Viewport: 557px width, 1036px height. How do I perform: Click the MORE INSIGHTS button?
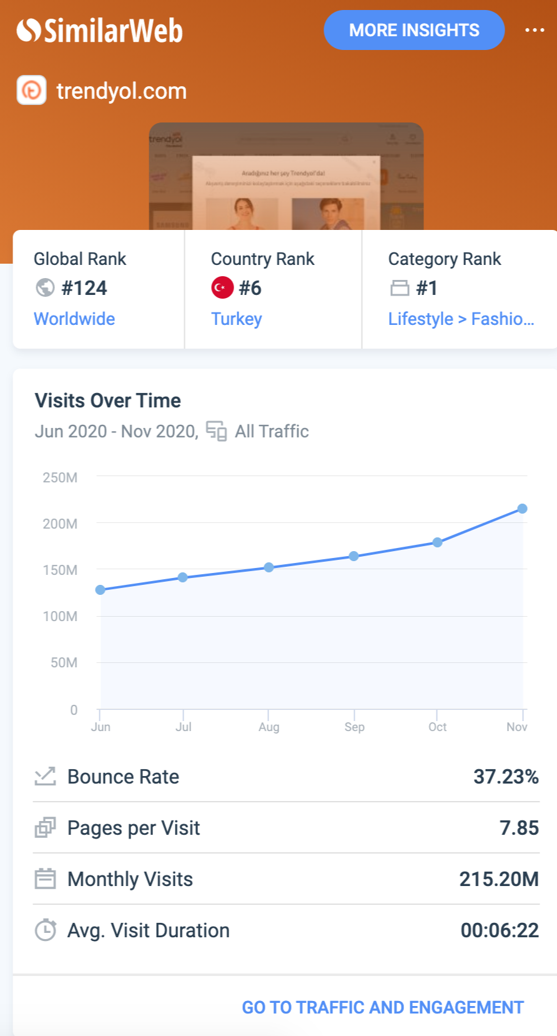click(x=414, y=30)
